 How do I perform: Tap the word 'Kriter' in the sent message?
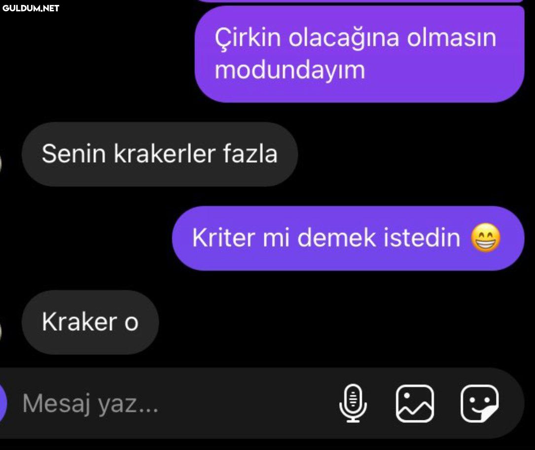click(223, 238)
